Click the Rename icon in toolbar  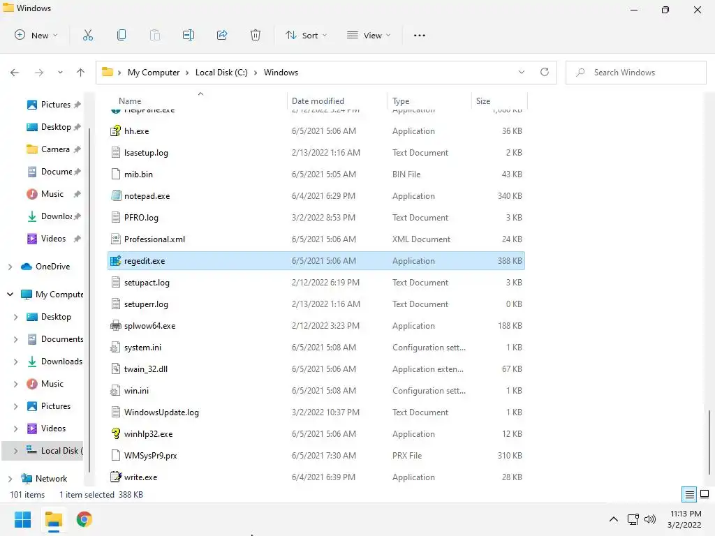coord(189,35)
